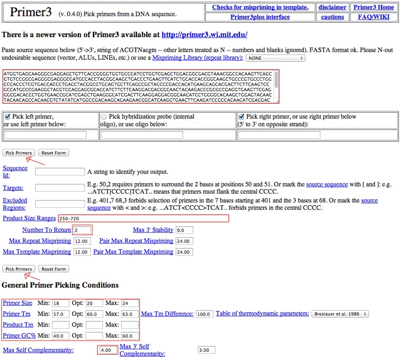Open the Max Repeat Mispriming link
The width and height of the screenshot is (400, 357).
[x=40, y=241]
